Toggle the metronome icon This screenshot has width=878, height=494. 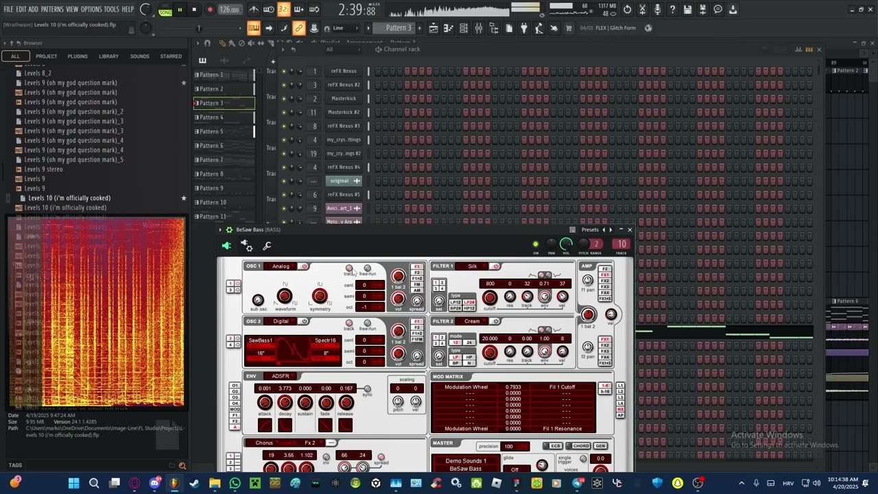(254, 10)
